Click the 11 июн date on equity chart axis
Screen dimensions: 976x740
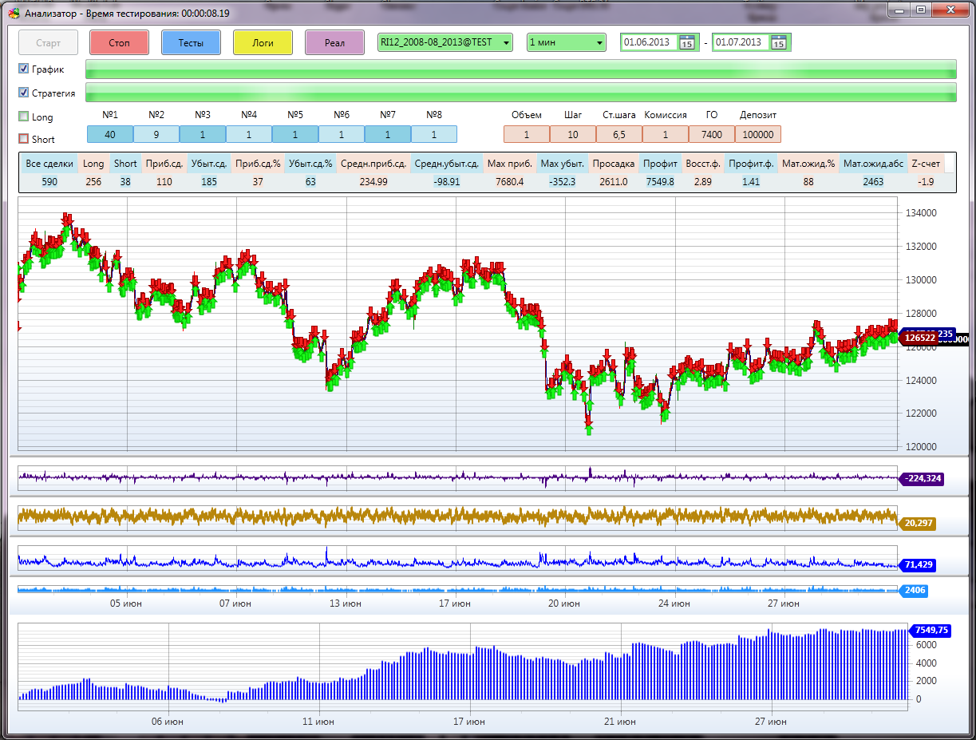[x=318, y=721]
